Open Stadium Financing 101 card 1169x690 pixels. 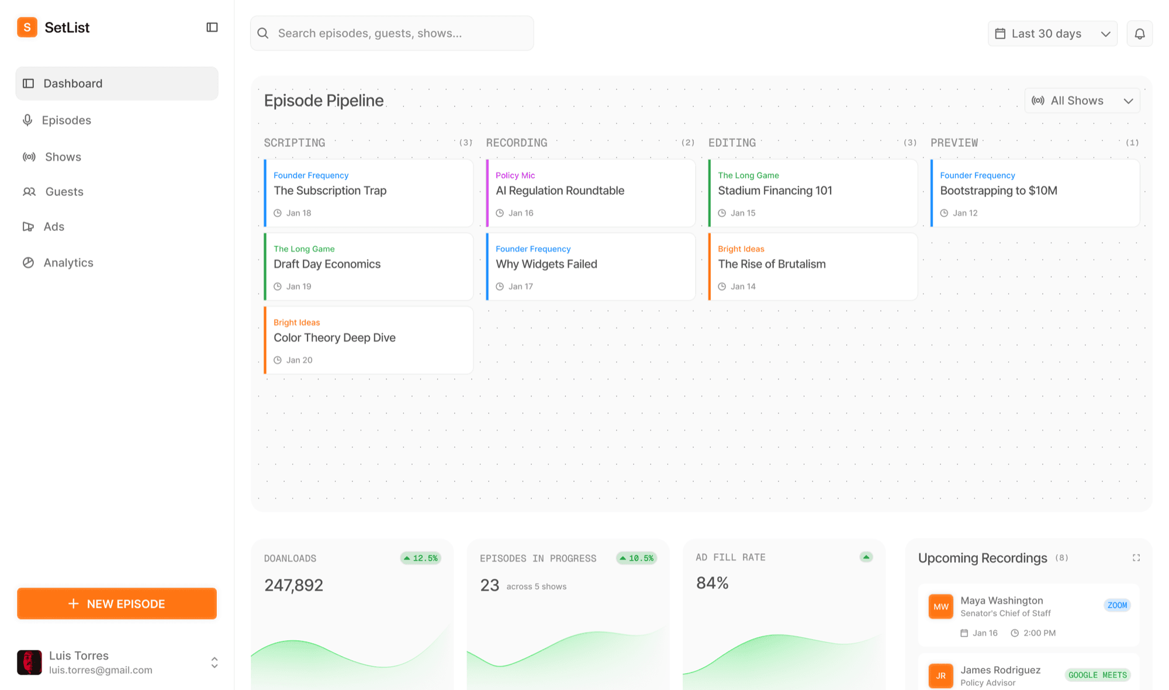pyautogui.click(x=812, y=193)
